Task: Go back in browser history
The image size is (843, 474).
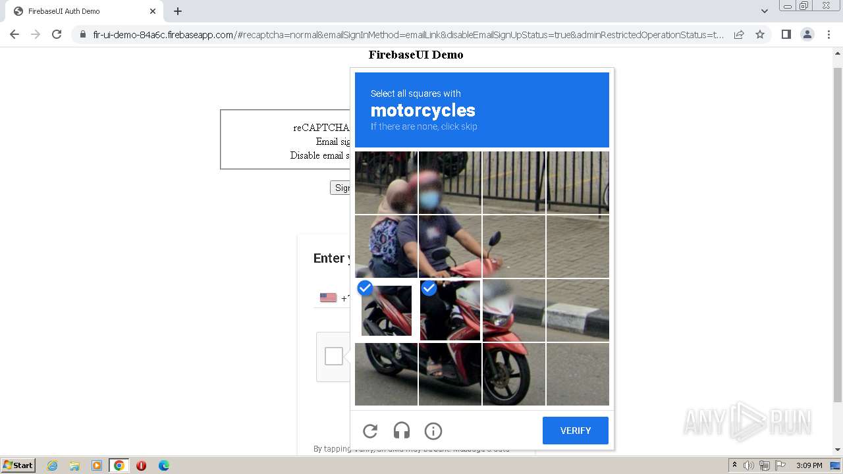Action: click(x=14, y=34)
